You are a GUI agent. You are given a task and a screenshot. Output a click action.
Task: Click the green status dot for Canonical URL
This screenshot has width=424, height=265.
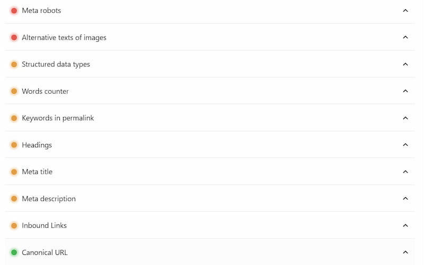14,252
